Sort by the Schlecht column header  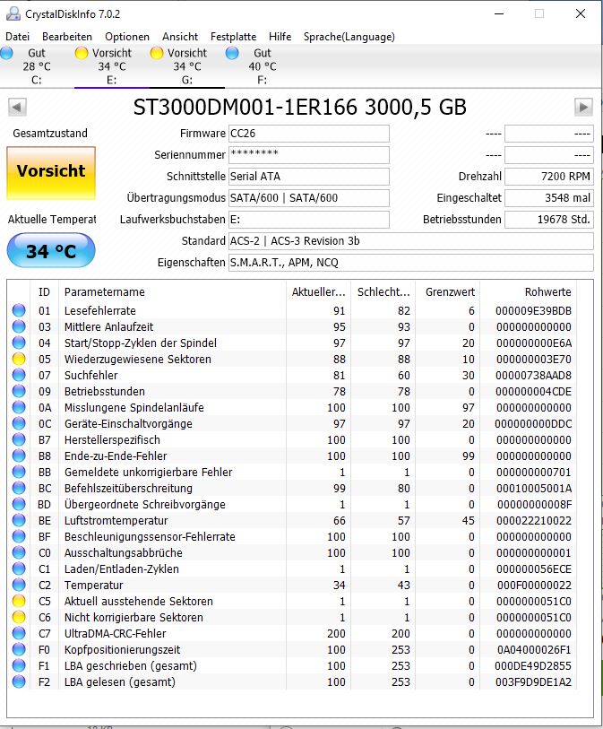point(383,292)
